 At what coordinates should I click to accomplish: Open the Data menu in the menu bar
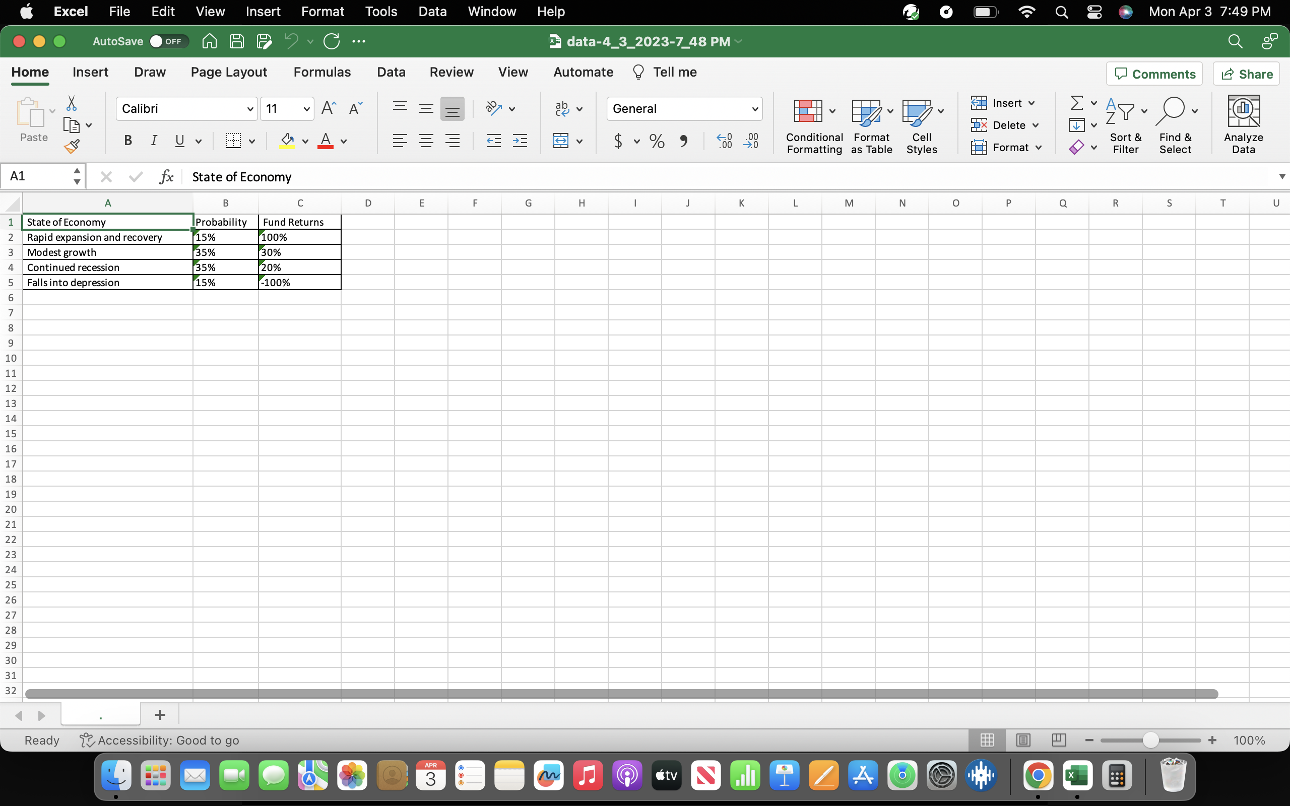(x=432, y=11)
